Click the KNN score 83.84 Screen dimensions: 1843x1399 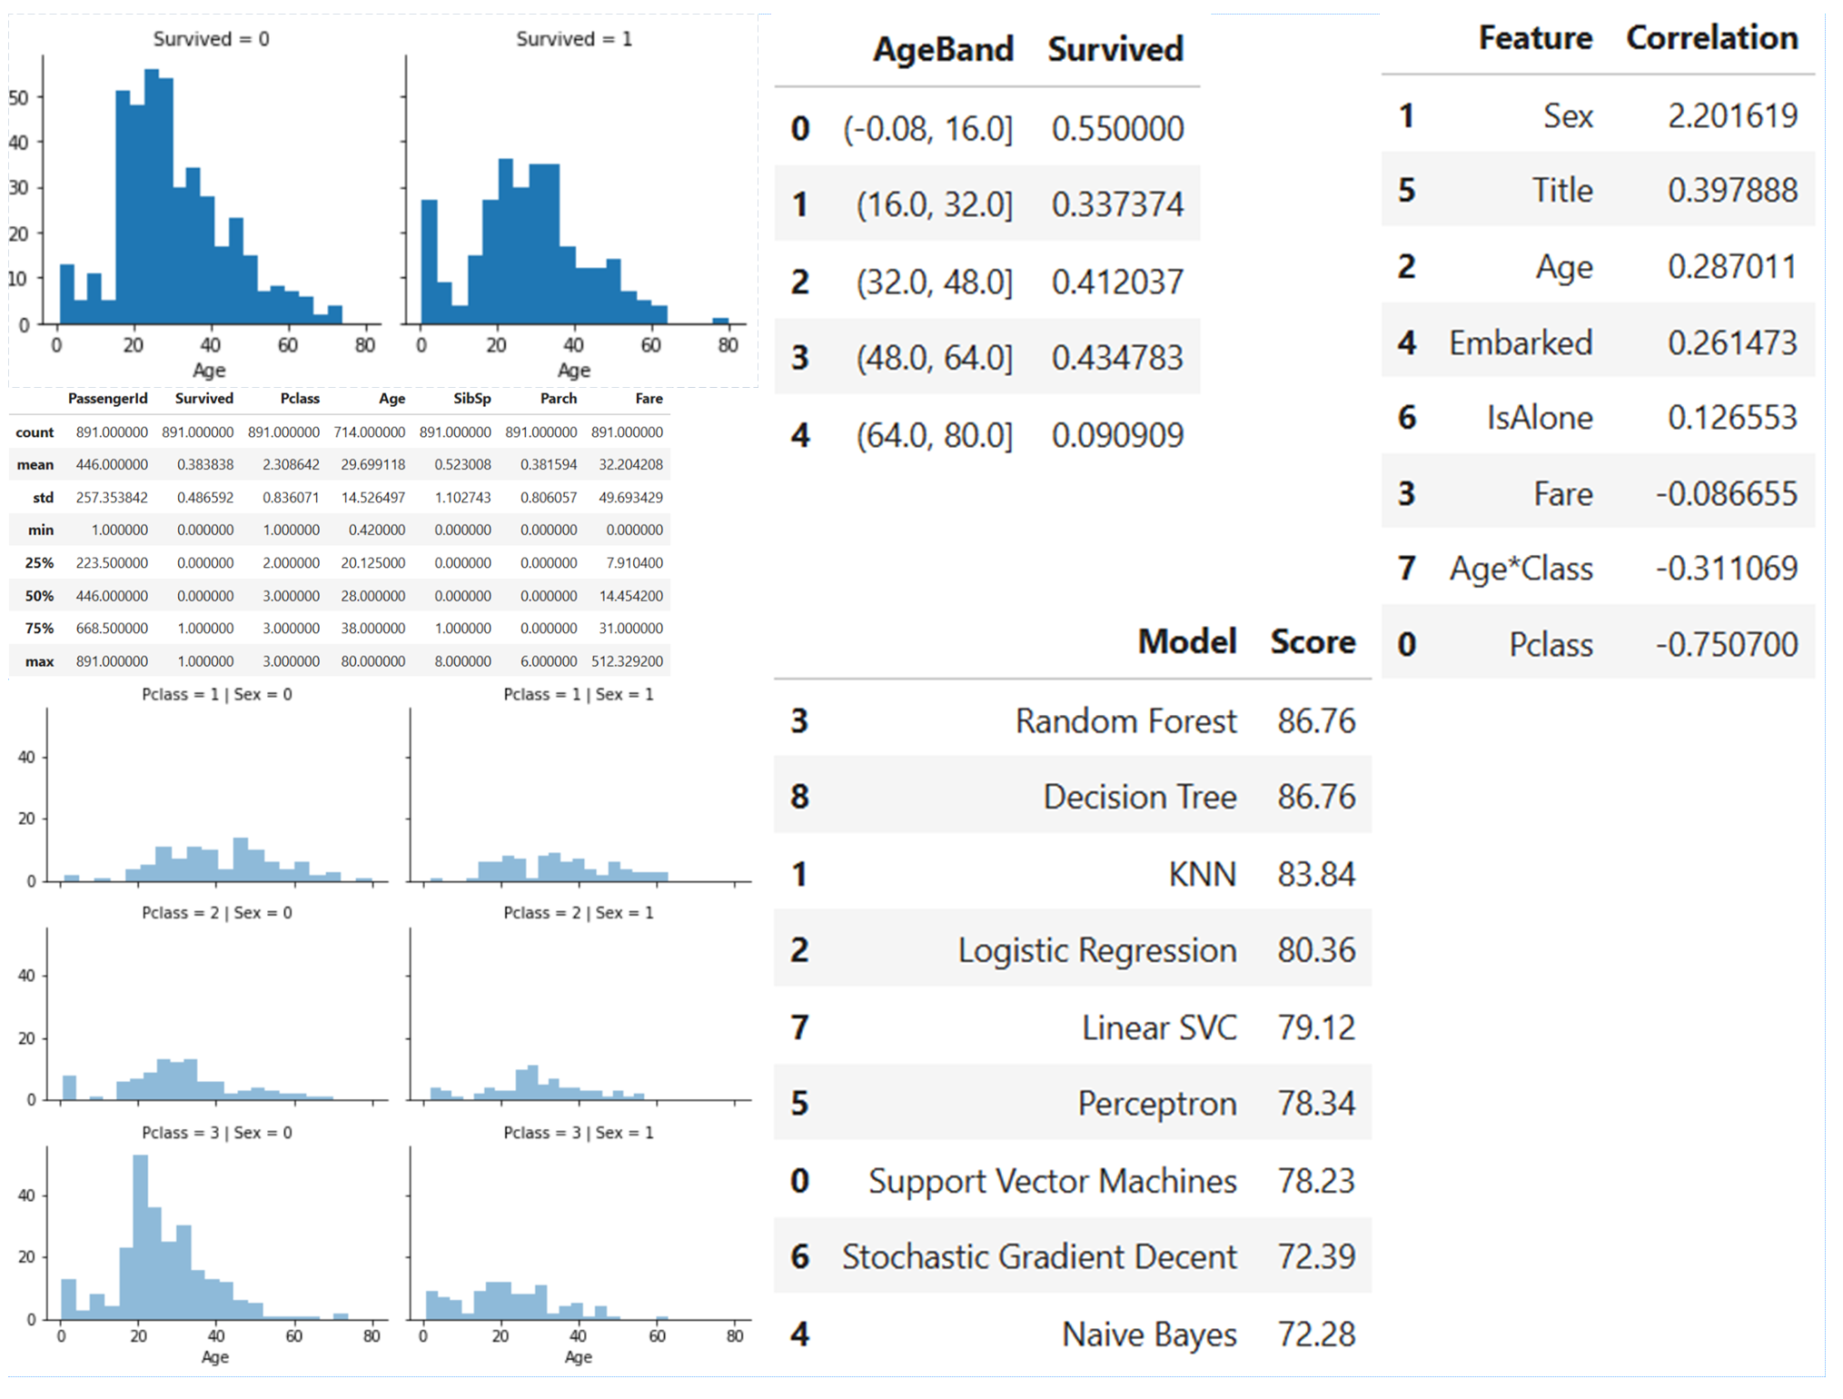pos(1316,874)
